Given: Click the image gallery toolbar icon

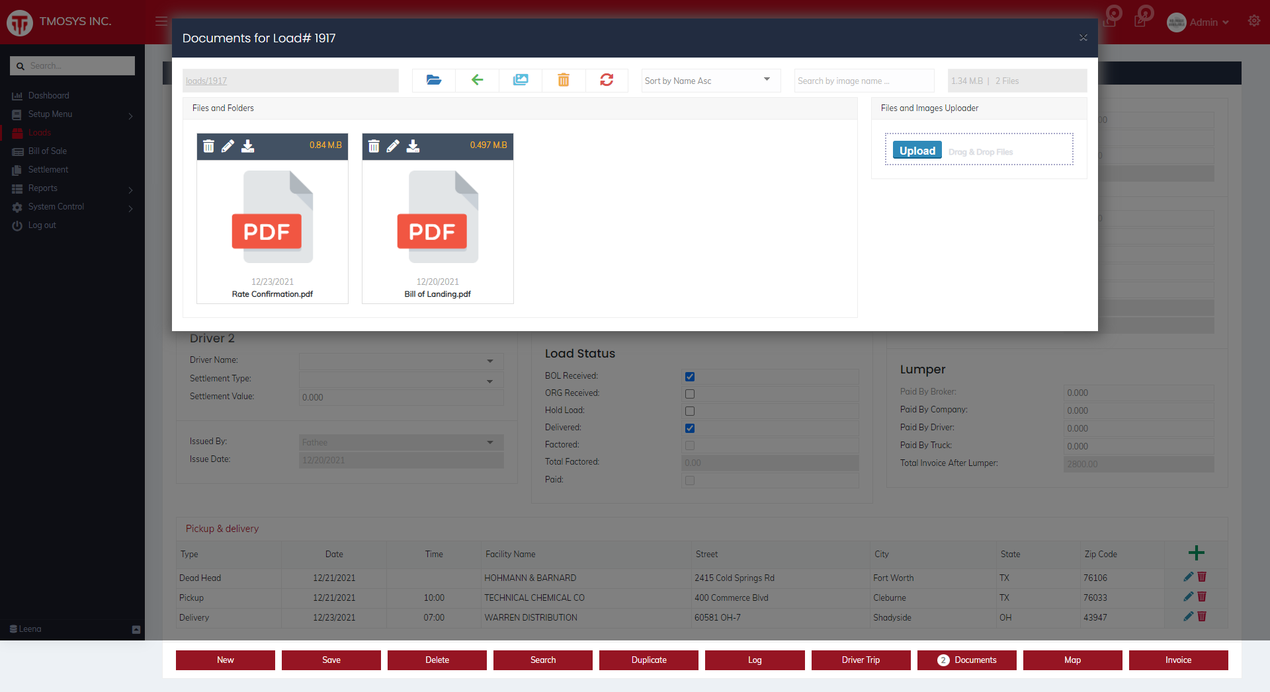Looking at the screenshot, I should (521, 80).
